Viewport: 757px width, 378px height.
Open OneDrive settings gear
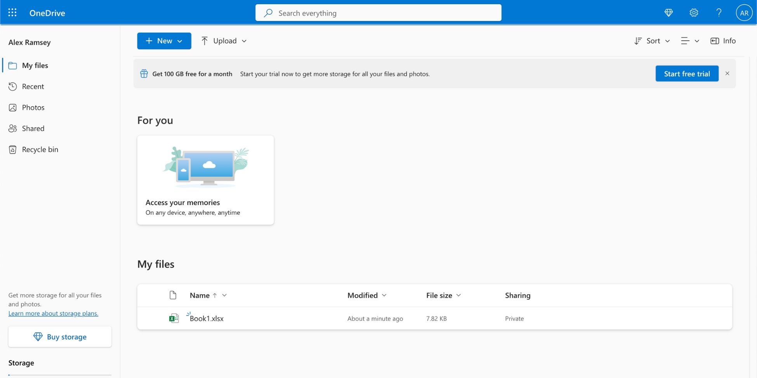[x=694, y=12]
